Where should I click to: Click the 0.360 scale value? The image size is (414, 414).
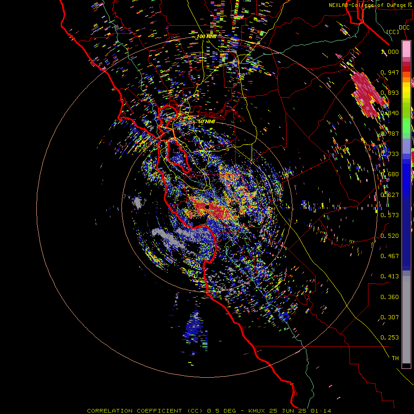pyautogui.click(x=390, y=297)
